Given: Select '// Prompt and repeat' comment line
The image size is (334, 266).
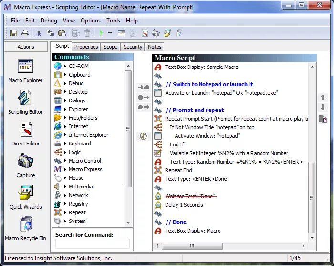Looking at the screenshot, I should pos(195,110).
